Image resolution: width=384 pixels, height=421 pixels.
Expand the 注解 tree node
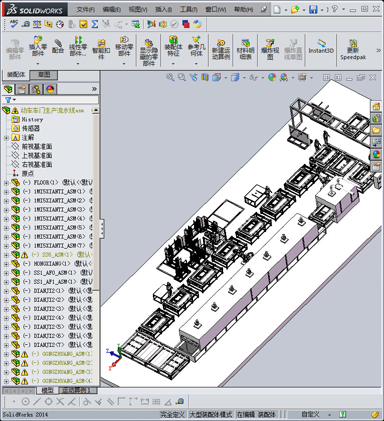tap(6, 138)
